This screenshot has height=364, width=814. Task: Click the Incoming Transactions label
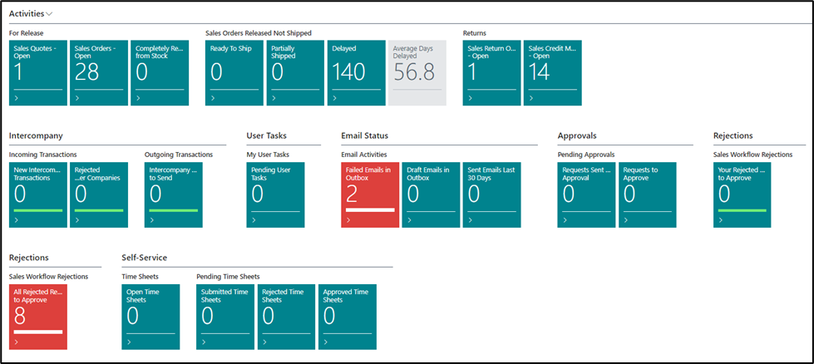[43, 155]
